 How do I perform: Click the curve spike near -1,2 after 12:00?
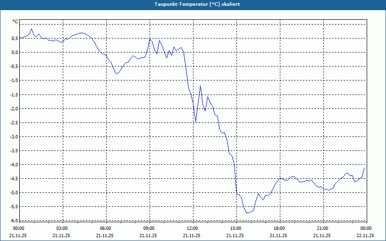[x=200, y=86]
